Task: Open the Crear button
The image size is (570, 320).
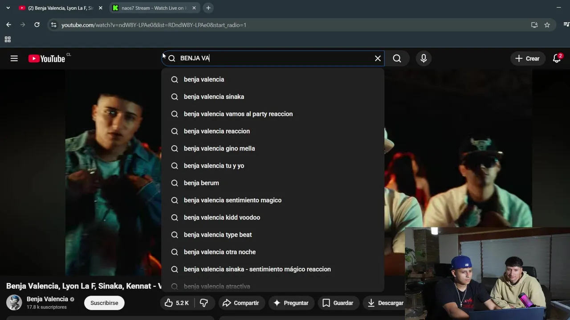Action: (x=527, y=58)
